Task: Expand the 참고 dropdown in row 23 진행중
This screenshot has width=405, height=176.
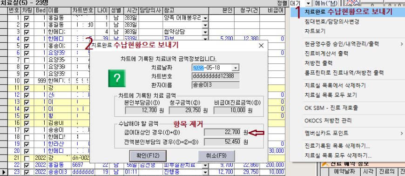Action: tap(205, 172)
